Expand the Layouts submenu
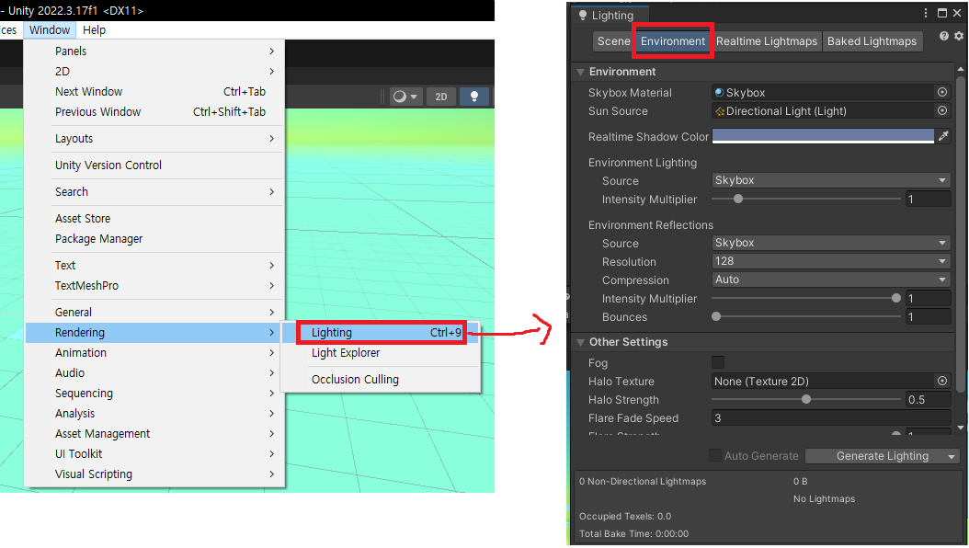 (154, 139)
